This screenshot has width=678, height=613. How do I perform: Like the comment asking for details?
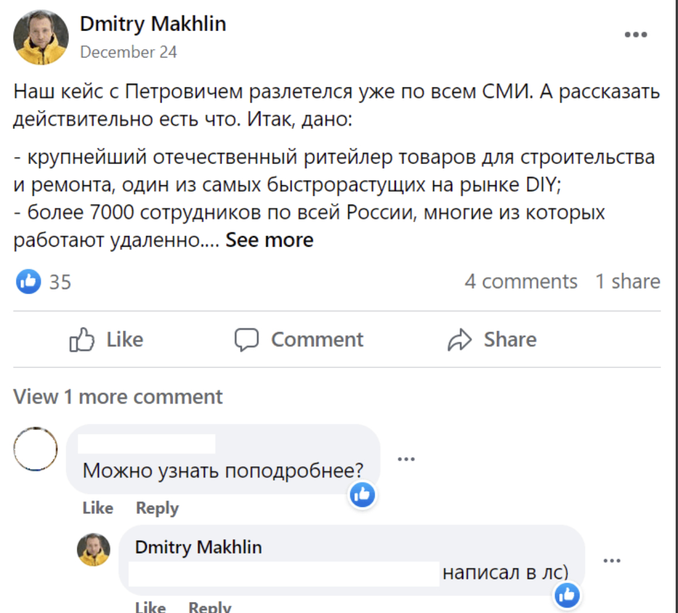(98, 508)
